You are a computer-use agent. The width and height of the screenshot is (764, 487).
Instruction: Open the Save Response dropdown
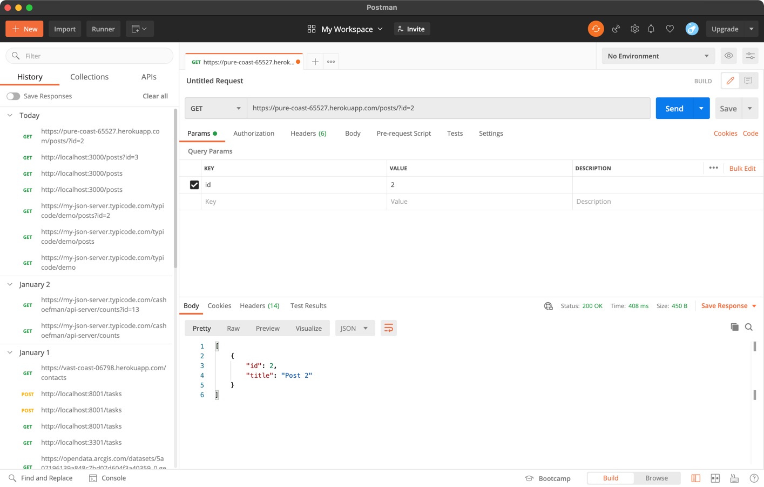[x=728, y=306]
